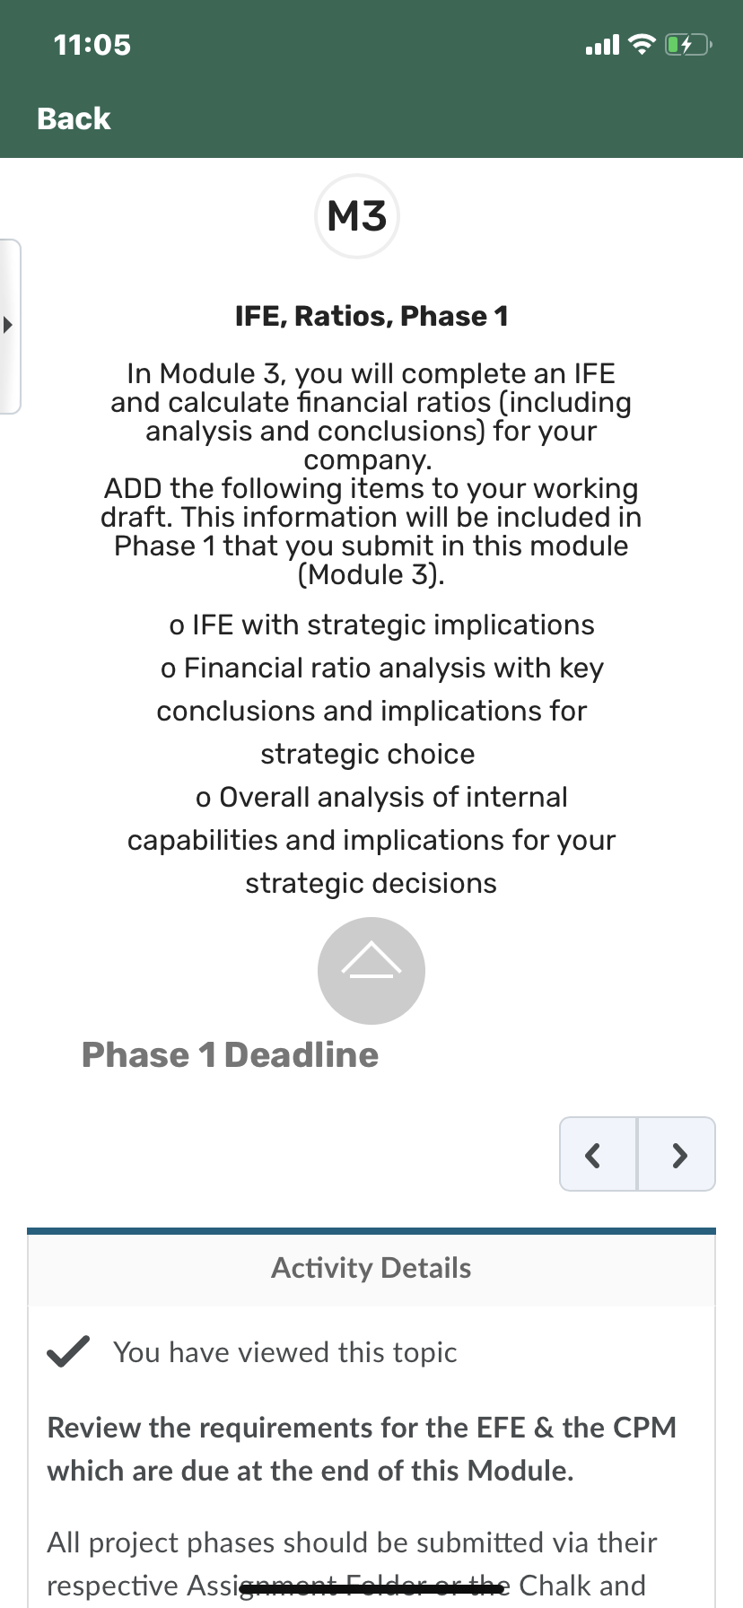Viewport: 743px width, 1608px height.
Task: Tap the M3 module circle badge
Action: pyautogui.click(x=357, y=216)
